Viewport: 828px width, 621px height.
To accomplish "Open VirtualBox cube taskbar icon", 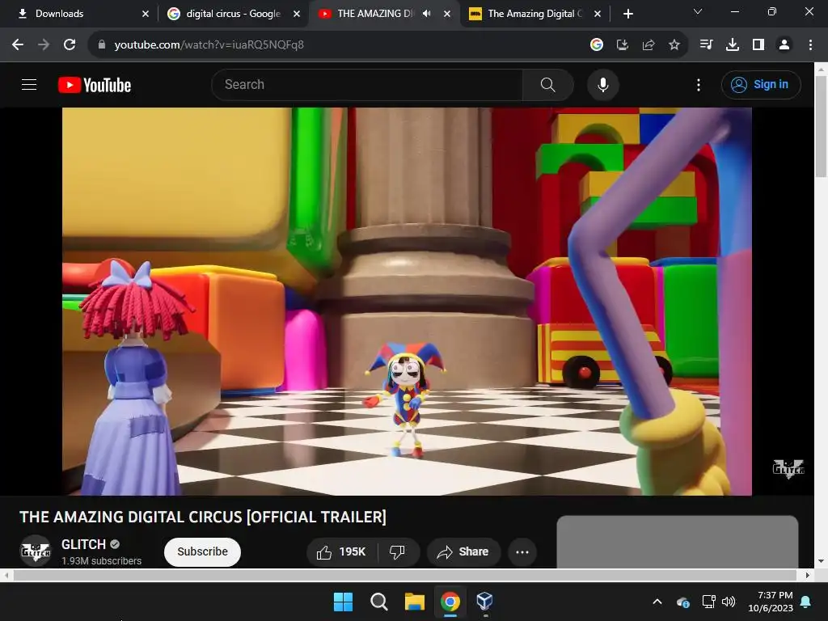I will click(x=485, y=602).
